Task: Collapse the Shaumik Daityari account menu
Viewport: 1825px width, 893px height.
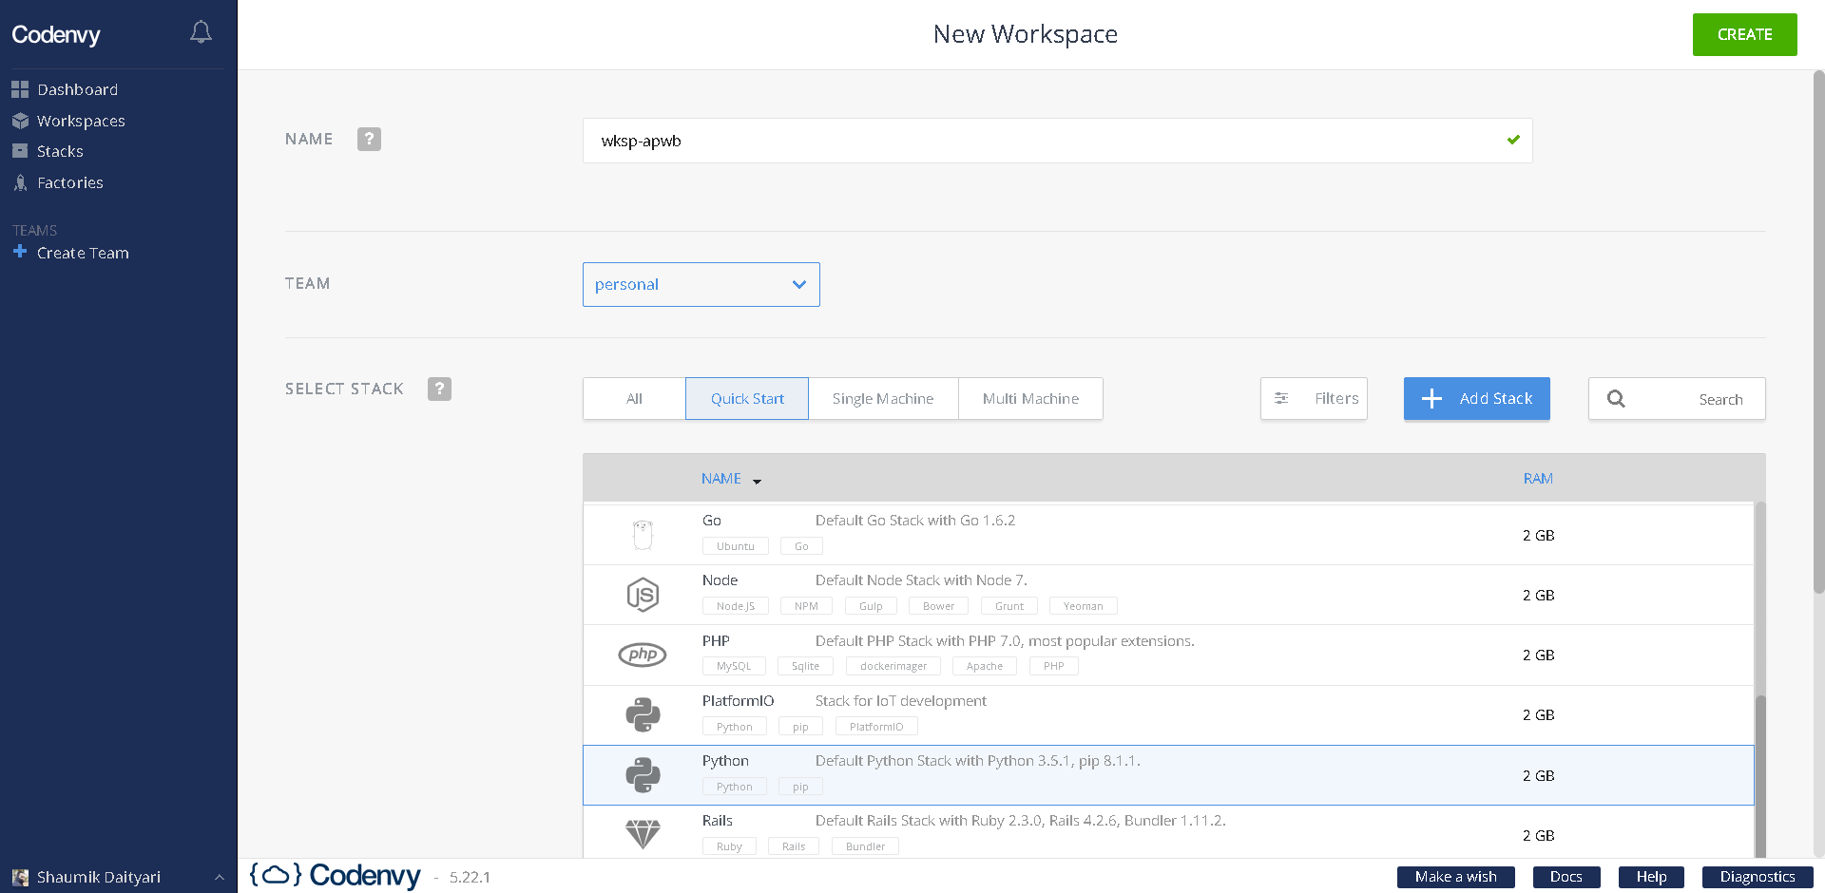Action: click(218, 877)
